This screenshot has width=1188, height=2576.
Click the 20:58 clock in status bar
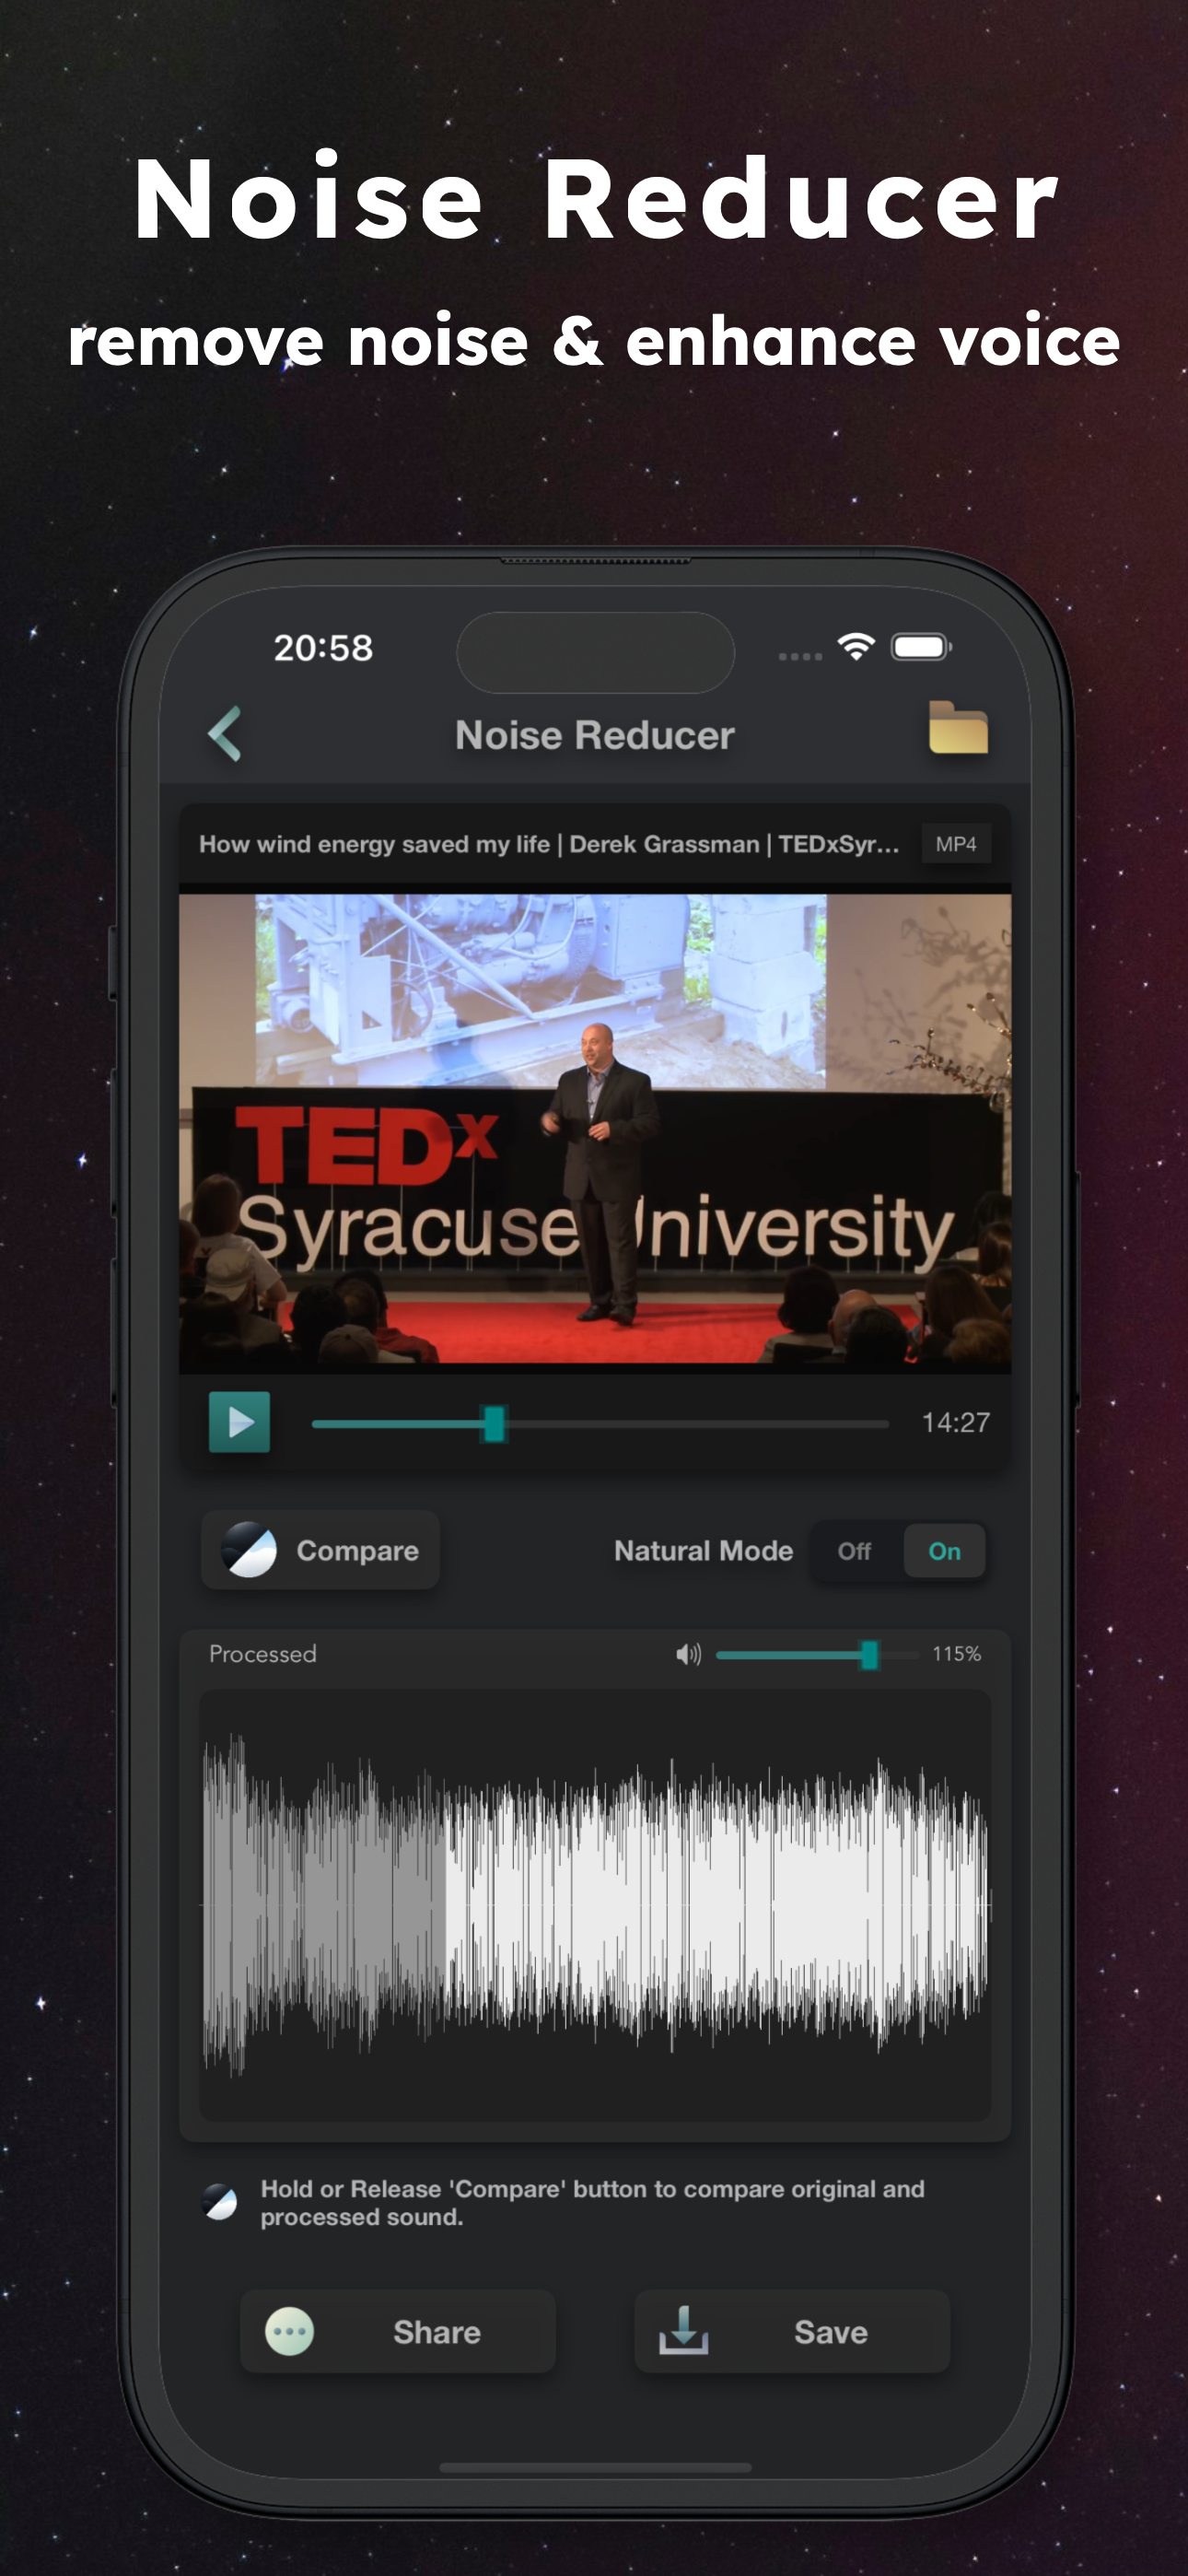(x=323, y=648)
